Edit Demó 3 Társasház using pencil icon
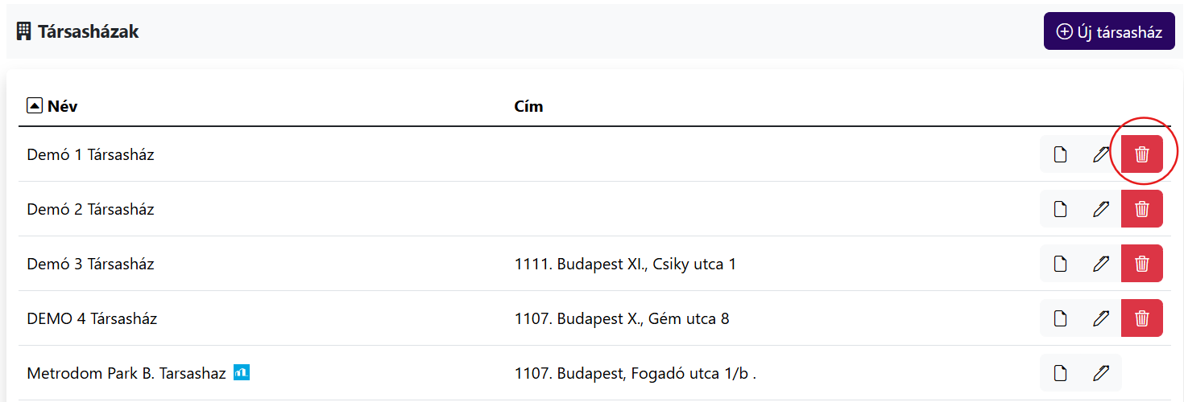The image size is (1184, 402). pos(1100,264)
